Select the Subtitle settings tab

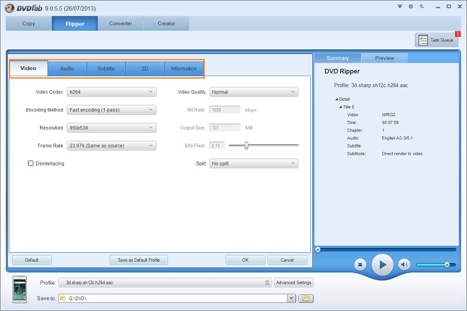[106, 69]
